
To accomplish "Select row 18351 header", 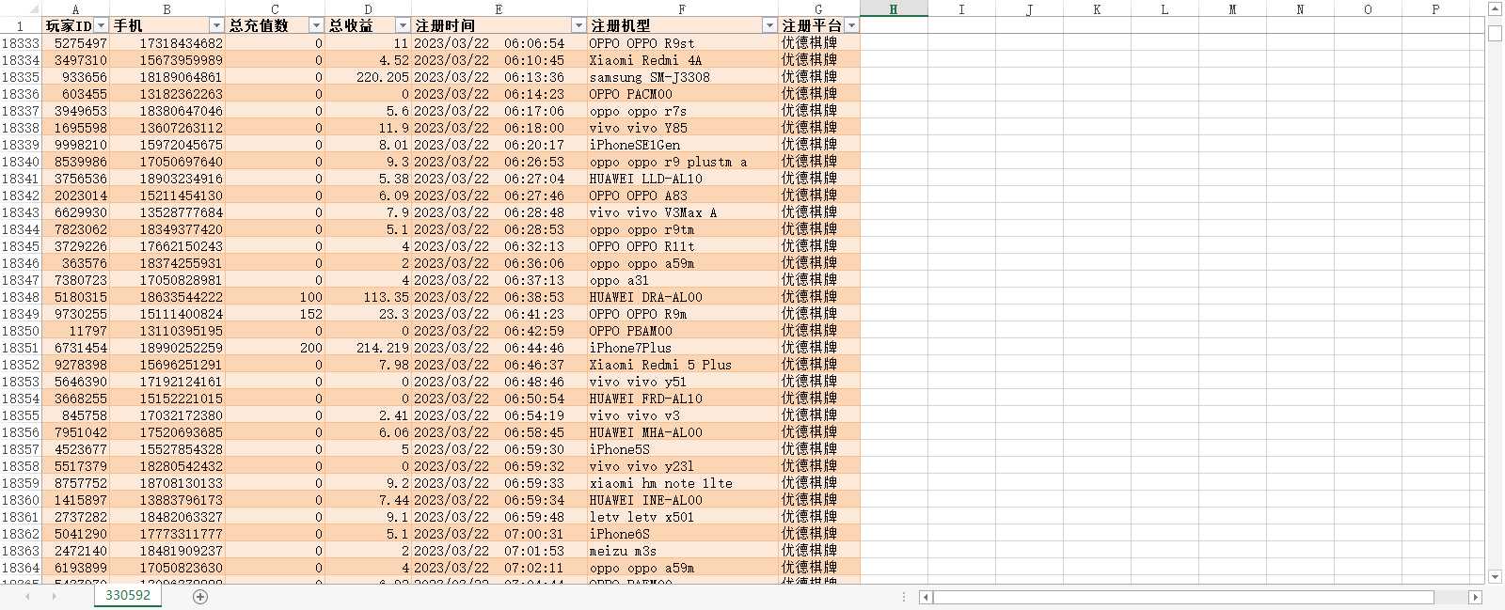I will click(x=20, y=348).
